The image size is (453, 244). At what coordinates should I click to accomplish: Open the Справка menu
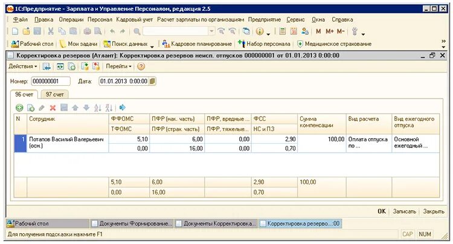tap(342, 20)
